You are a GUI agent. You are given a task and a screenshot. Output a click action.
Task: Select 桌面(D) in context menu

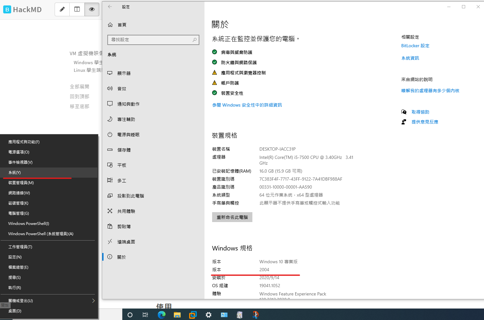[x=49, y=311]
